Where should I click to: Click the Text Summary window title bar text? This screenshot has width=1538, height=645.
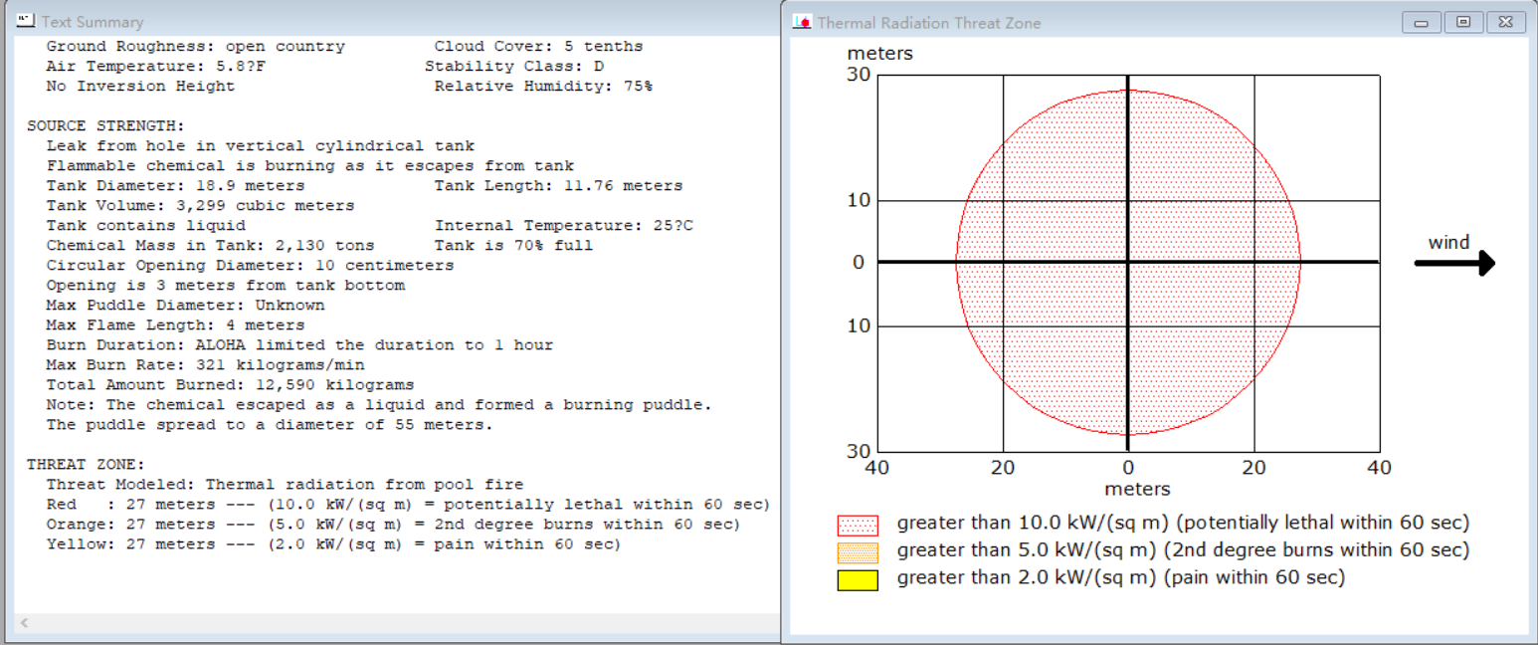click(x=93, y=22)
